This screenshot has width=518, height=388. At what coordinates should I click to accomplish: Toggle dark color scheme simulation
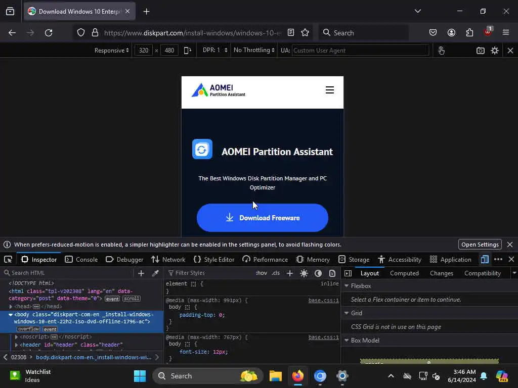coord(318,273)
